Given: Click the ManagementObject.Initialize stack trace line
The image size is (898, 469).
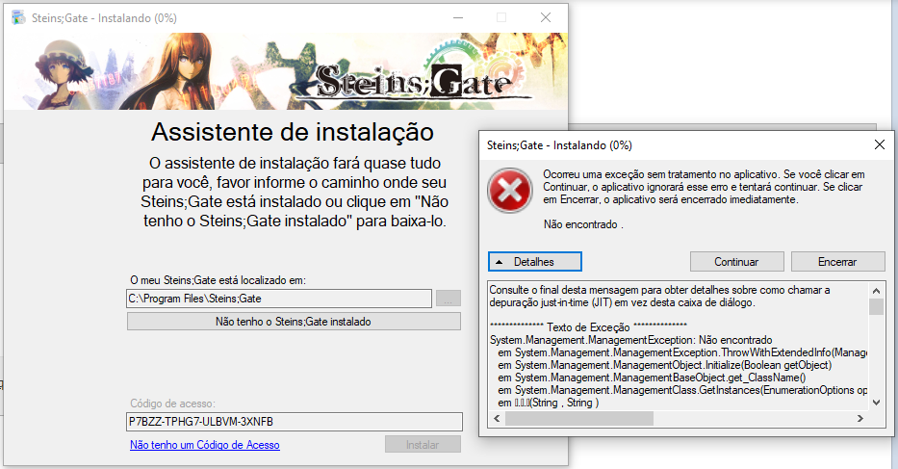Looking at the screenshot, I should 664,365.
